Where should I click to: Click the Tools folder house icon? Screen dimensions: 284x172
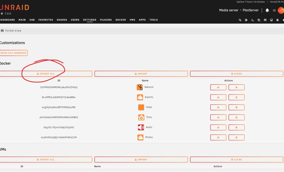141,117
